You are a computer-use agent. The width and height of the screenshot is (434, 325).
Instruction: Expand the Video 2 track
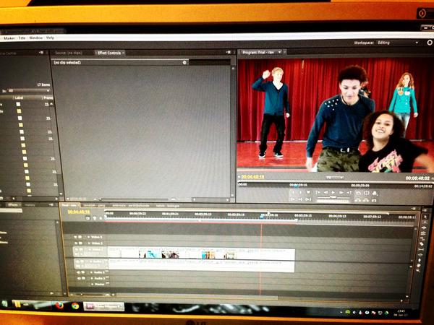click(x=89, y=243)
